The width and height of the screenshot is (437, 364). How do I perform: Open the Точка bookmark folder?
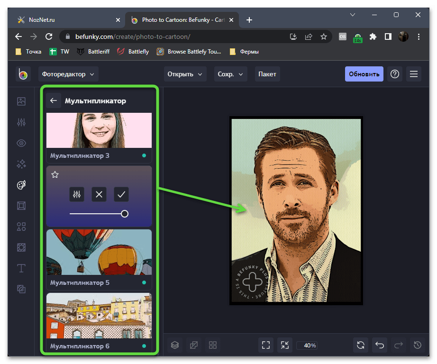28,52
